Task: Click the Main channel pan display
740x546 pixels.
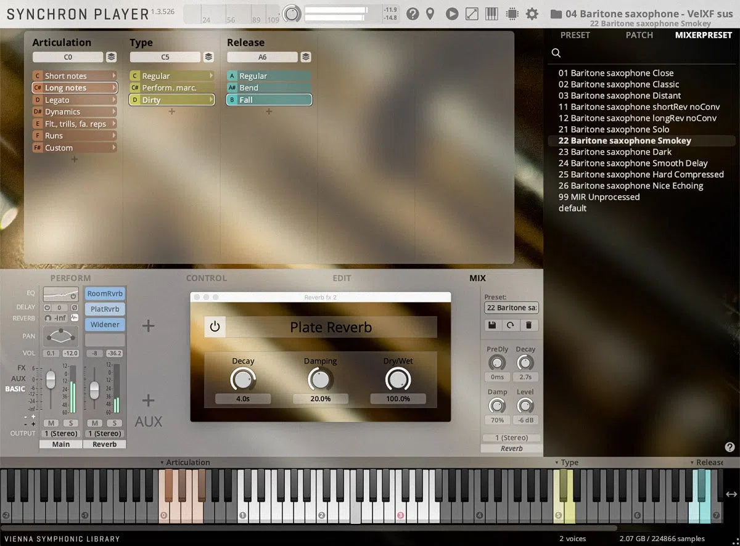Action: point(61,336)
